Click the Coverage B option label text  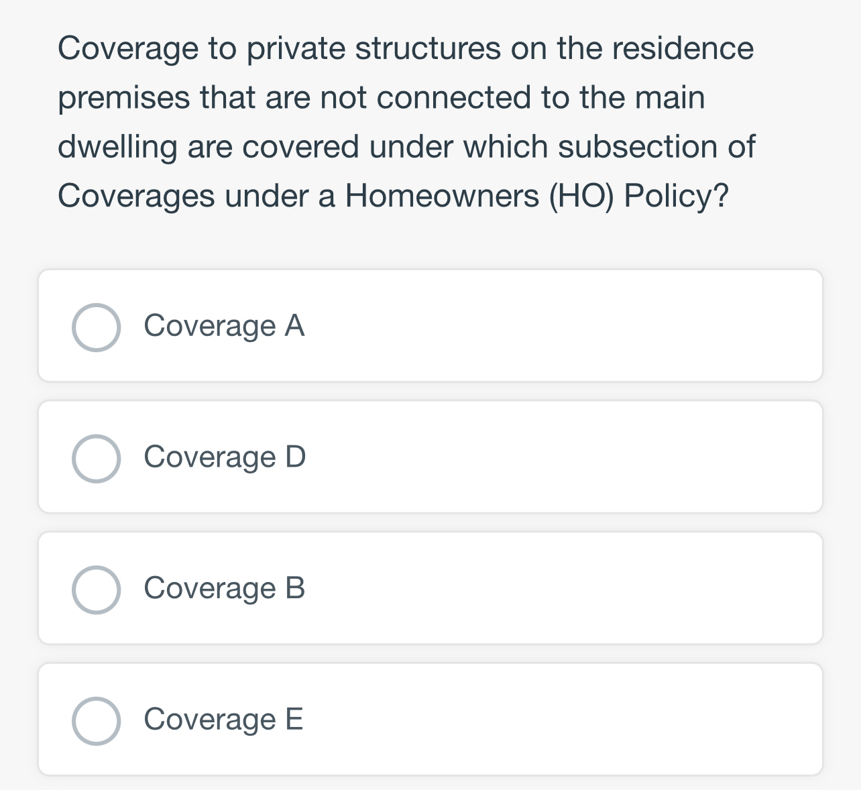coord(224,589)
